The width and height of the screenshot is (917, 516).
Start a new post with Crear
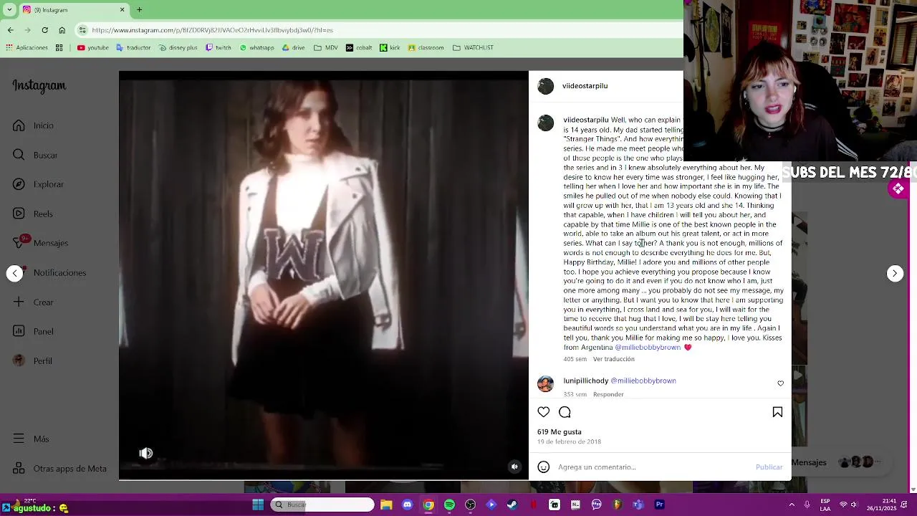point(33,302)
